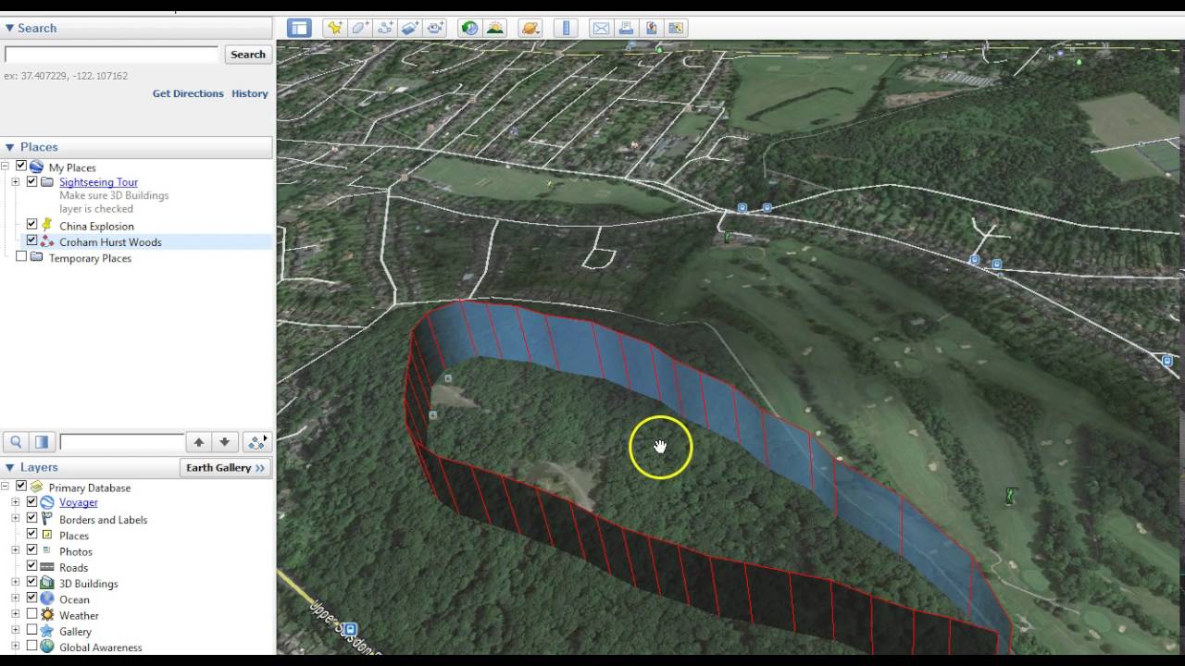This screenshot has width=1185, height=666.
Task: Select the Add Polygon tool
Action: 360,28
